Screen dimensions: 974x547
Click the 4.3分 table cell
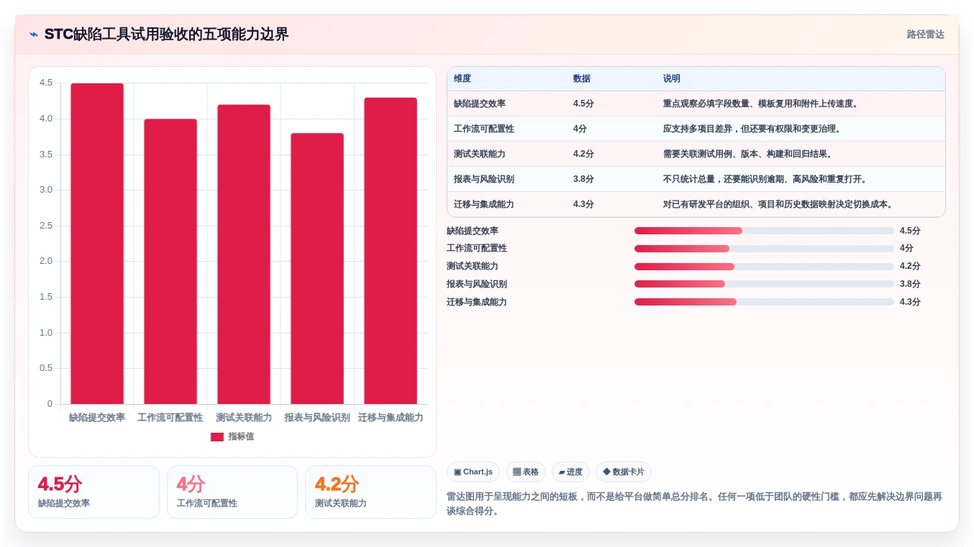[583, 205]
